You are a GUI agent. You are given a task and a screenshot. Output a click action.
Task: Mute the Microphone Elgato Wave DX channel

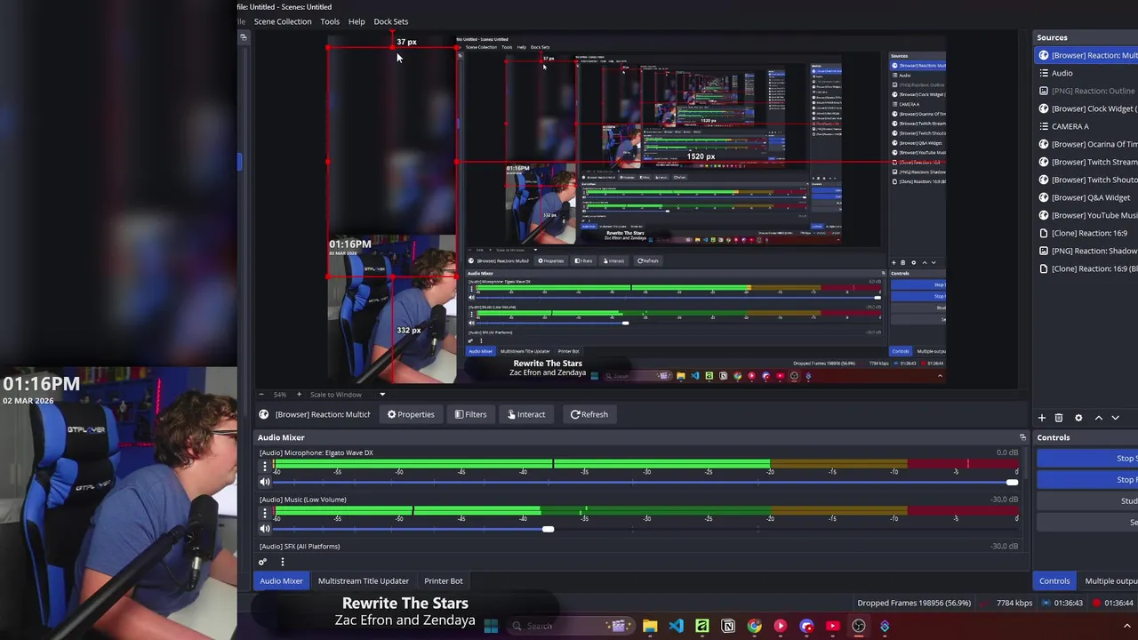coord(264,482)
